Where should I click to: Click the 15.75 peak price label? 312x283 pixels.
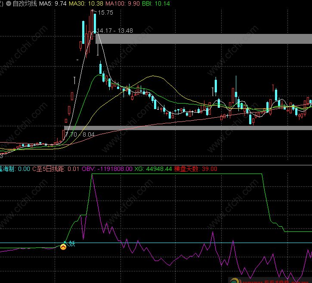click(x=105, y=13)
